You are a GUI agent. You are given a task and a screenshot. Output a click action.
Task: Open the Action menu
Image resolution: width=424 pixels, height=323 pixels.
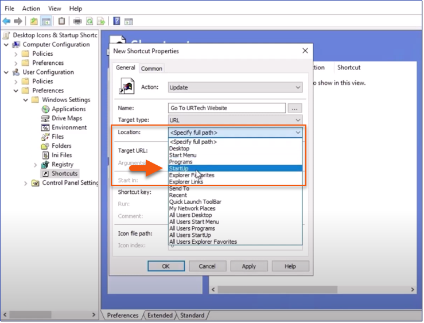point(31,9)
